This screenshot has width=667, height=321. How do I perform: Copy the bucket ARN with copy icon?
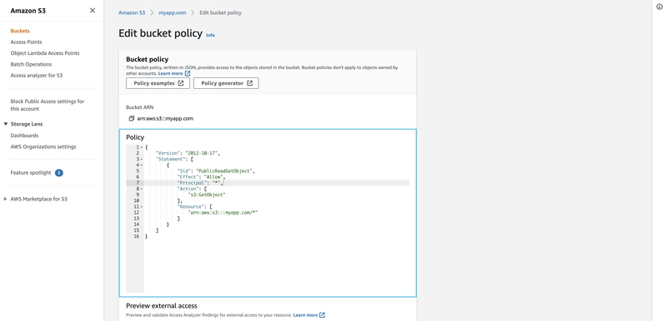[x=132, y=119]
